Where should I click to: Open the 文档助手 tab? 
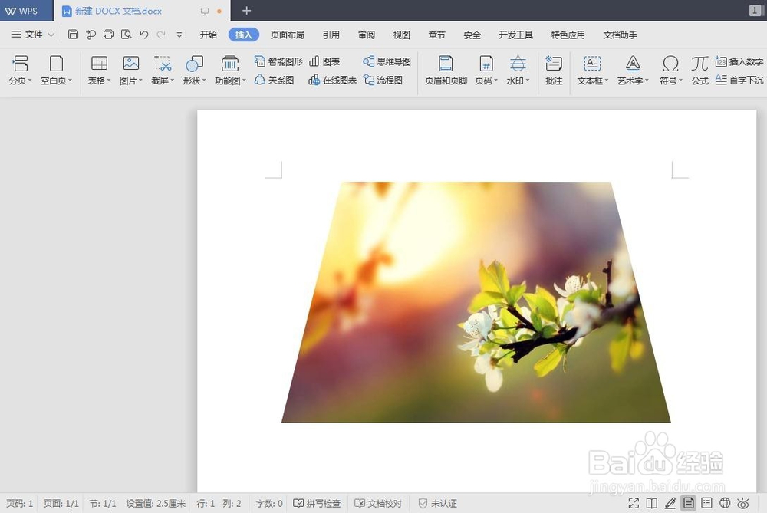(621, 35)
